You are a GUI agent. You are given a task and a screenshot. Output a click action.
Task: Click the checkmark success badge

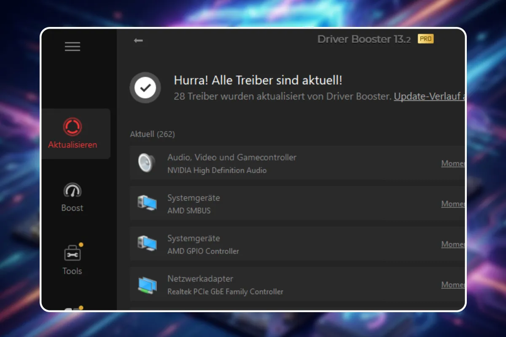point(145,87)
